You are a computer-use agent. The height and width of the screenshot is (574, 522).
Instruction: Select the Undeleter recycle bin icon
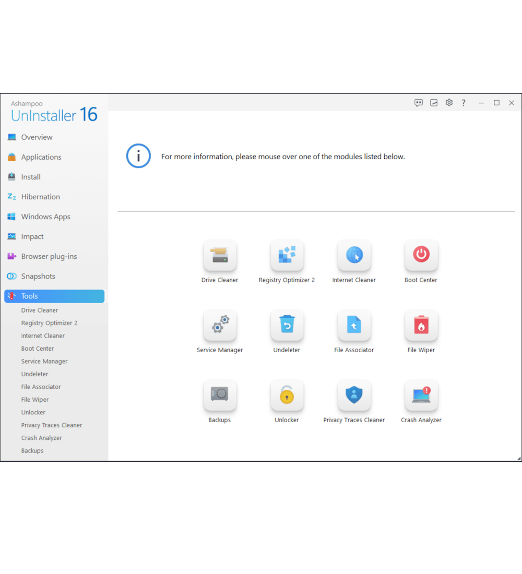pyautogui.click(x=287, y=326)
